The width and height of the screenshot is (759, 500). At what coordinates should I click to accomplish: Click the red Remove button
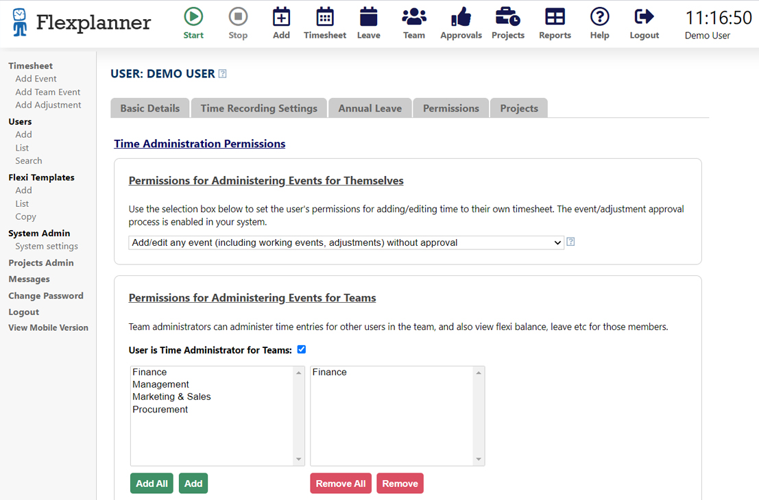400,484
